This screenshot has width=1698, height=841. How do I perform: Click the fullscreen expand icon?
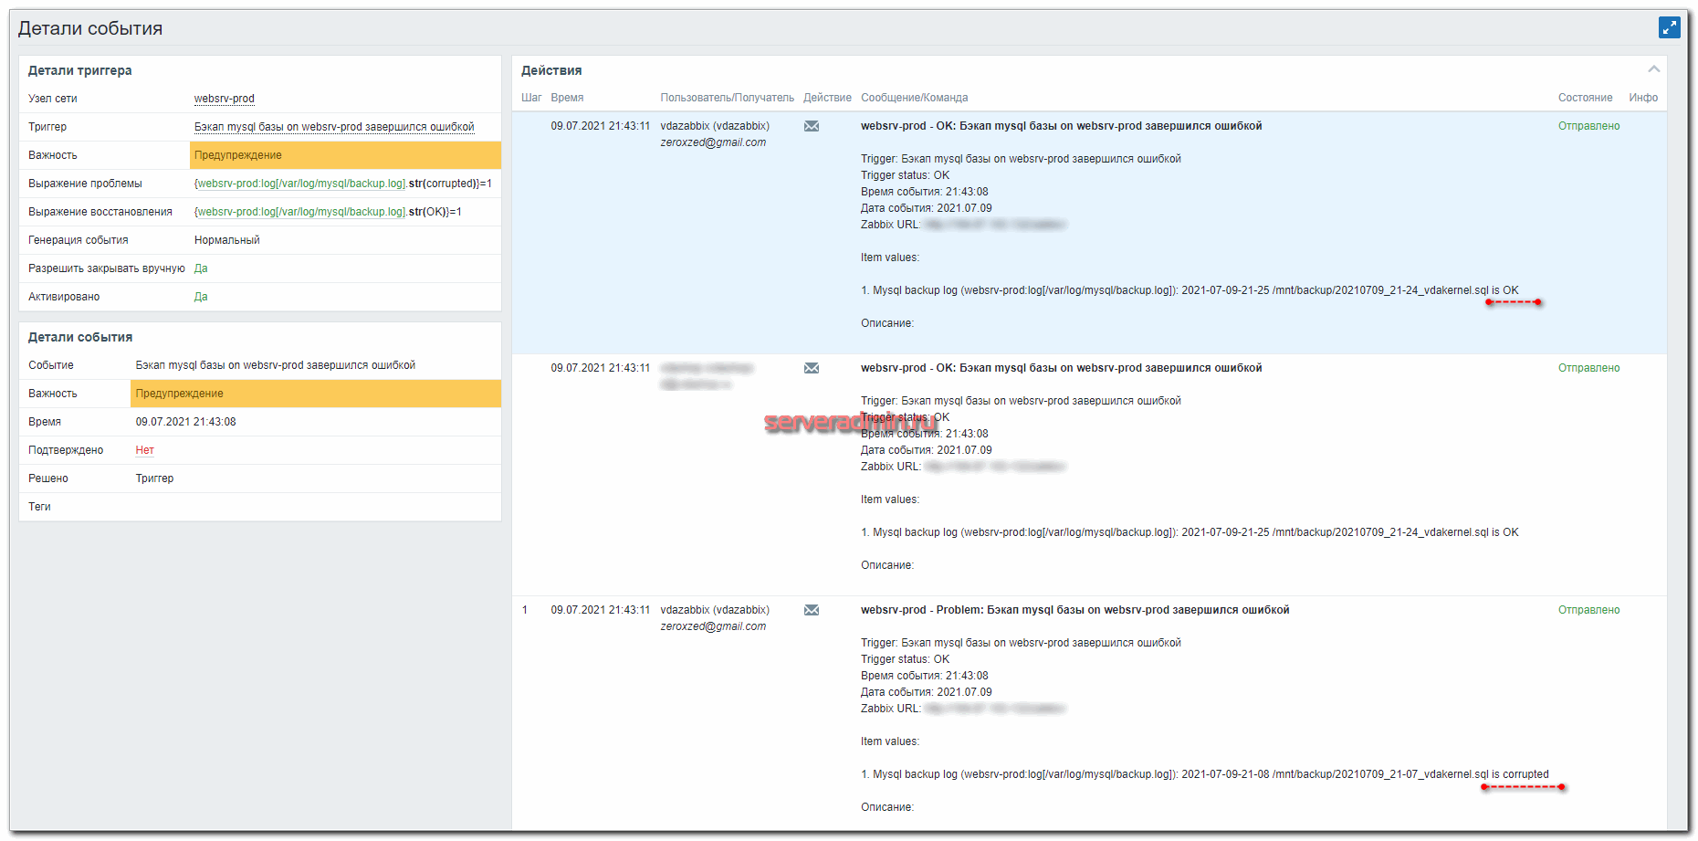[x=1669, y=27]
